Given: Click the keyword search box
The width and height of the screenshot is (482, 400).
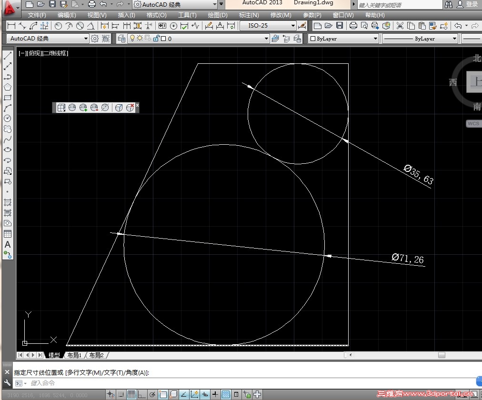Looking at the screenshot, I should point(400,5).
